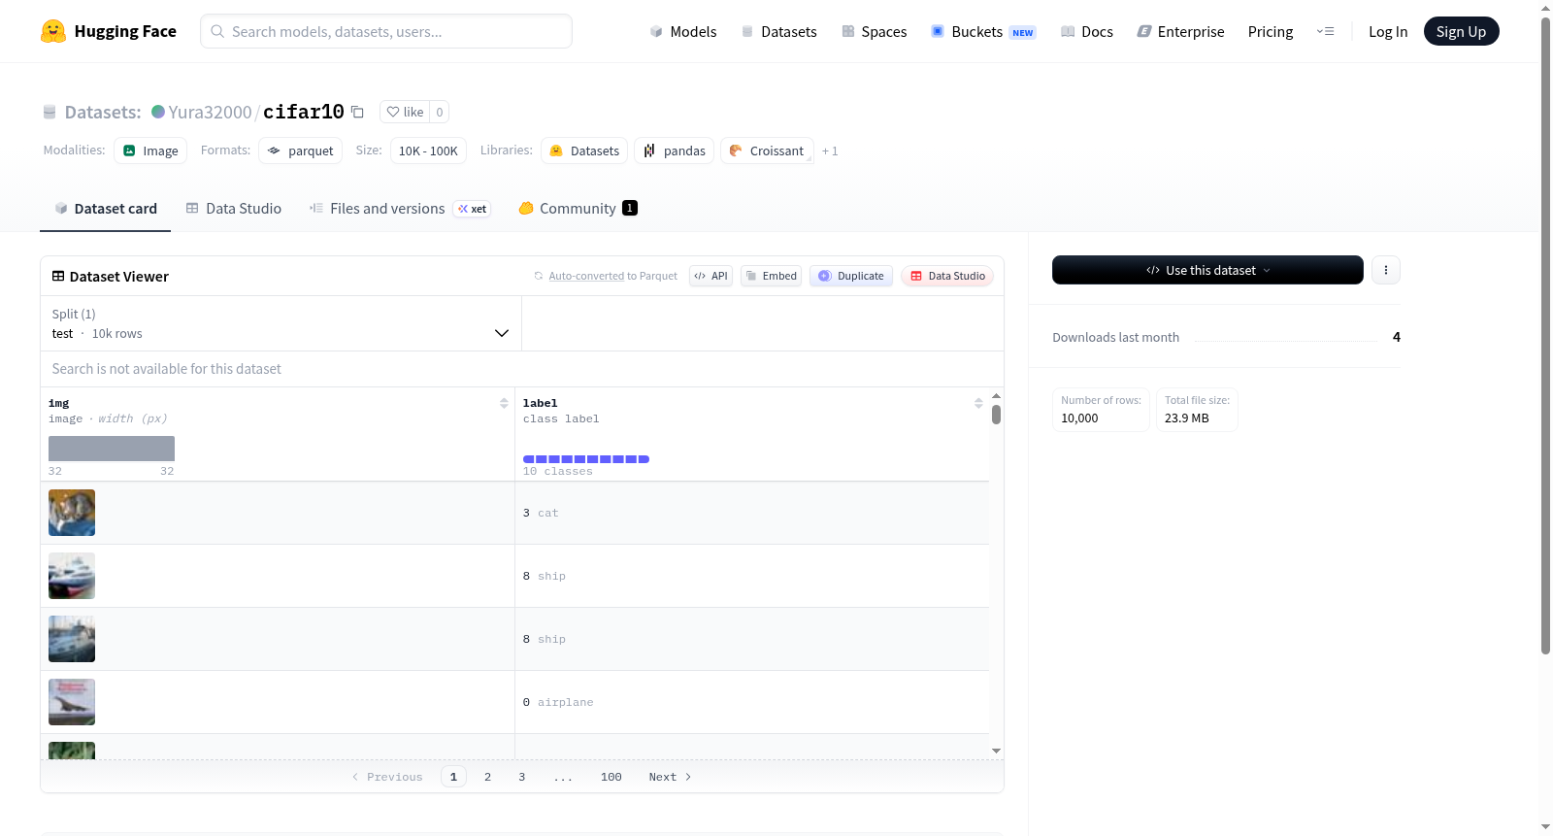Click the '0 airplane' label cell
The height and width of the screenshot is (836, 1553).
[752, 702]
